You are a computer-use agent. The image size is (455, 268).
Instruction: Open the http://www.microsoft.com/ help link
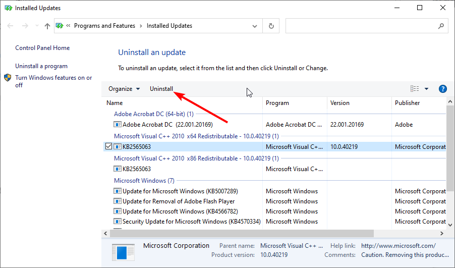(x=399, y=246)
